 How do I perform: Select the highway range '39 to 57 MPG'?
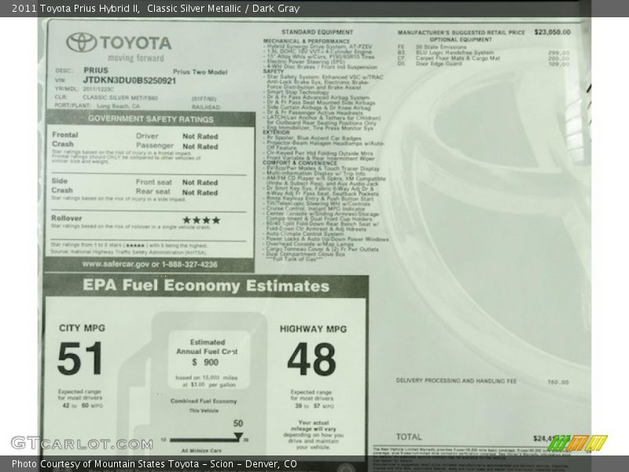click(314, 406)
